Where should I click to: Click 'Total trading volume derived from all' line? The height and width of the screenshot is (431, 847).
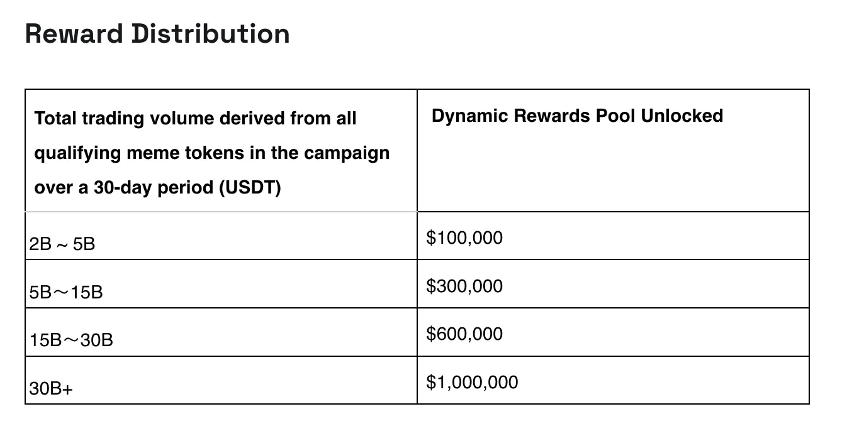tap(195, 118)
